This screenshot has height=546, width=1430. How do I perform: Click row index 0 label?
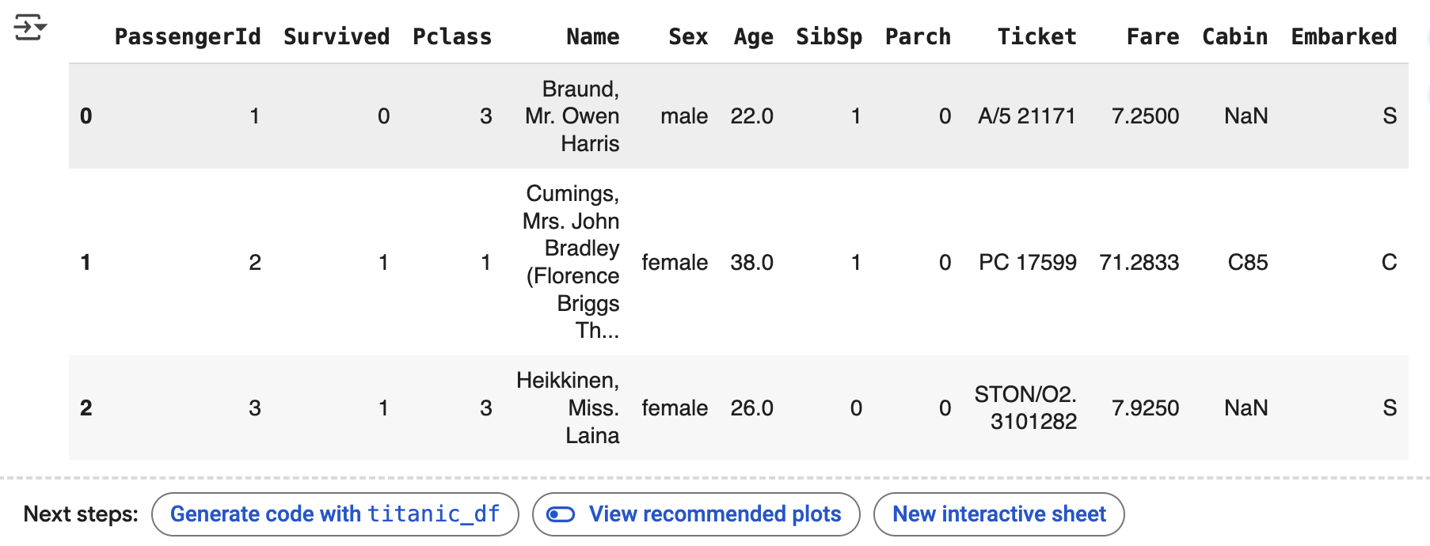click(86, 116)
